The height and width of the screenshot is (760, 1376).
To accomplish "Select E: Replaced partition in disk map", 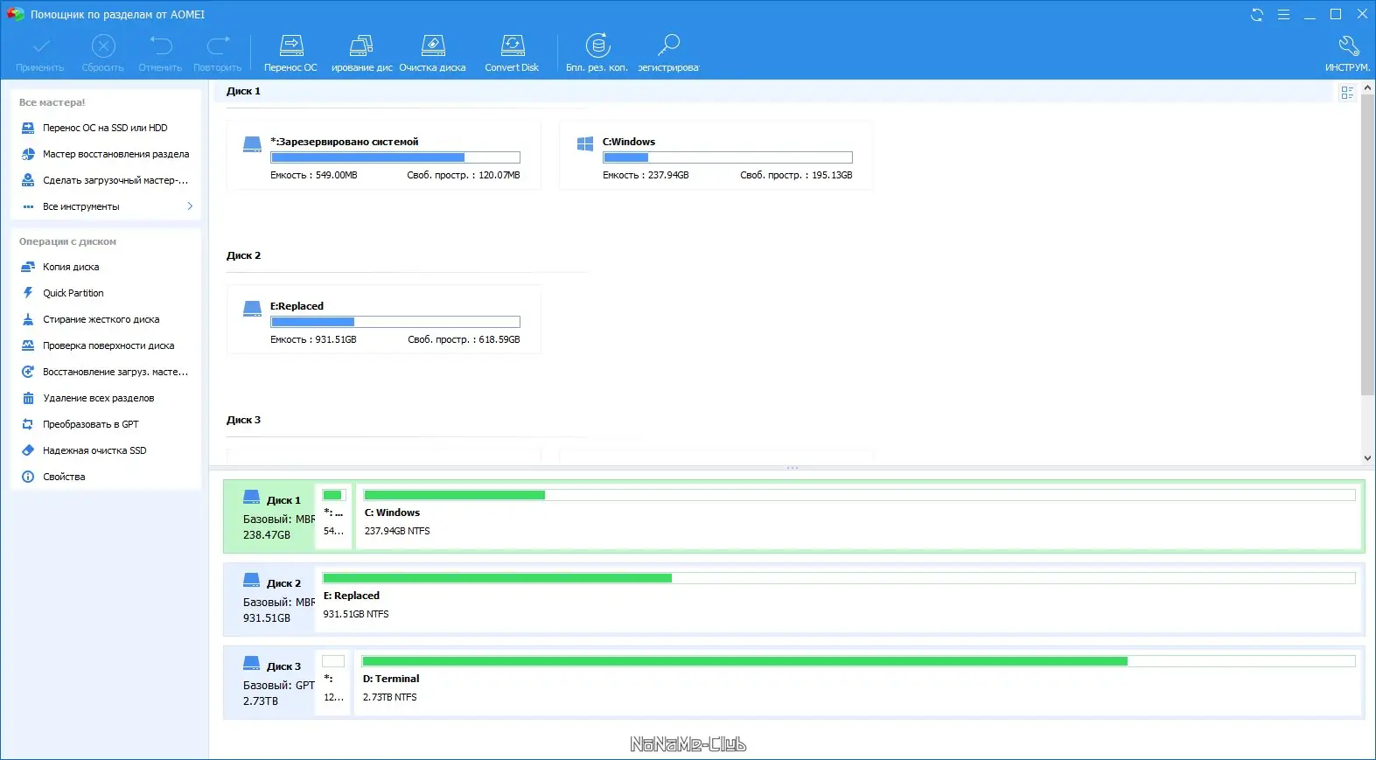I will [x=839, y=600].
